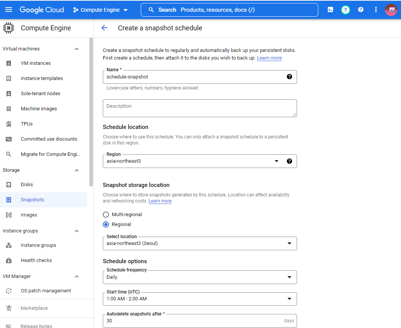401x328 pixels.
Task: Click the Machine images icon
Action: point(9,109)
